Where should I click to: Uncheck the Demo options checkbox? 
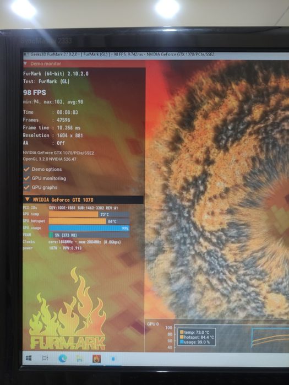(26, 169)
